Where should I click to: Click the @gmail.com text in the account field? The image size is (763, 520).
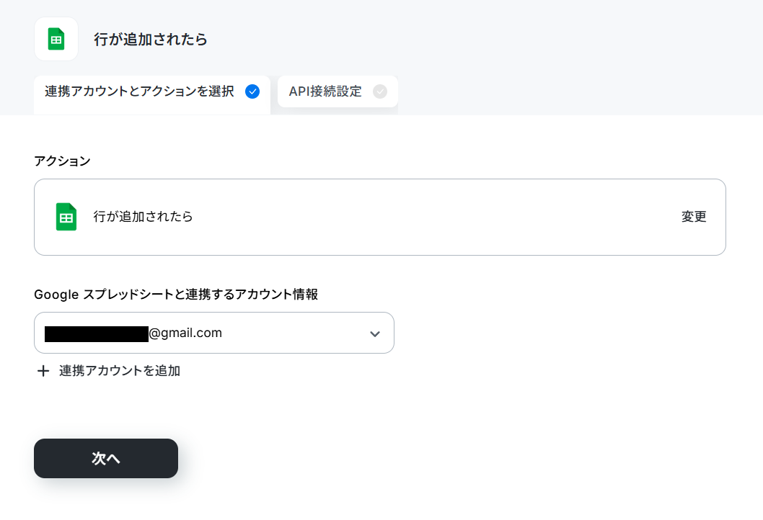(185, 333)
